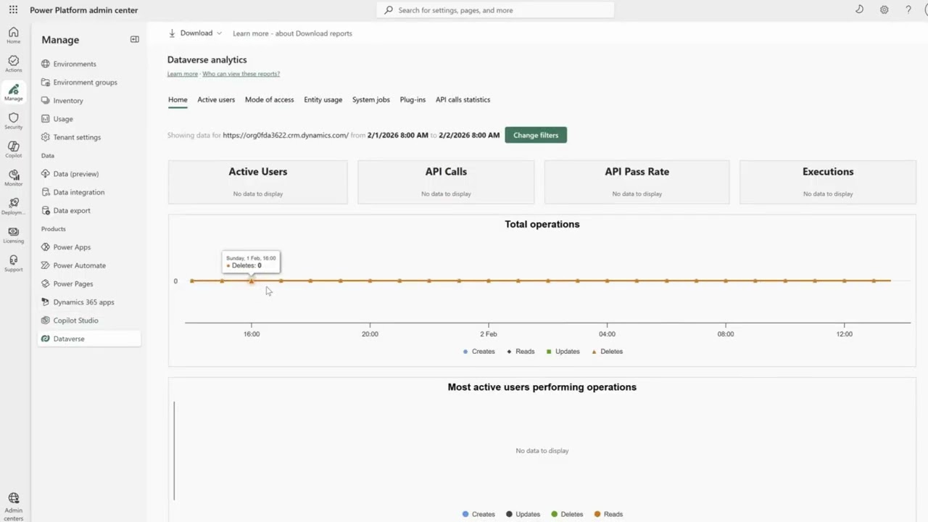Toggle Reads in Most active users legend
The width and height of the screenshot is (928, 522).
point(608,514)
